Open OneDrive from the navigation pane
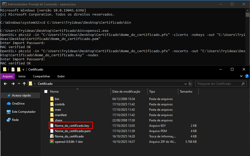 pos(18,104)
